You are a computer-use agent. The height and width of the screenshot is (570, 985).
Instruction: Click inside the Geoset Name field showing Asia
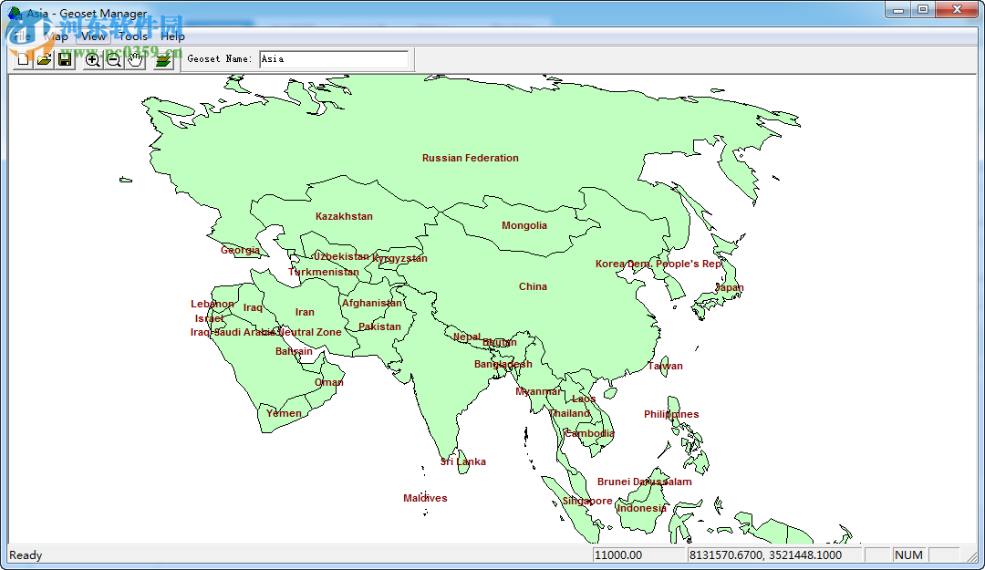coord(333,58)
